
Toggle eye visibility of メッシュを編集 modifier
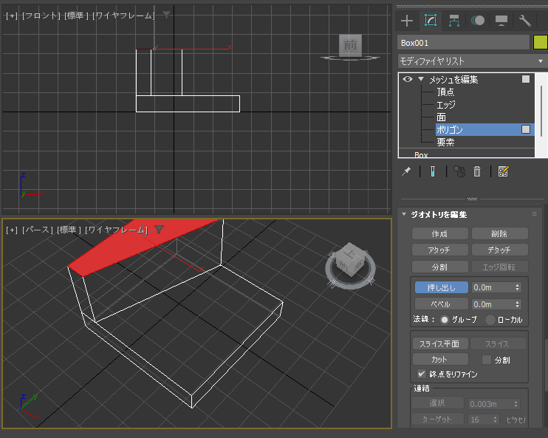pyautogui.click(x=408, y=79)
